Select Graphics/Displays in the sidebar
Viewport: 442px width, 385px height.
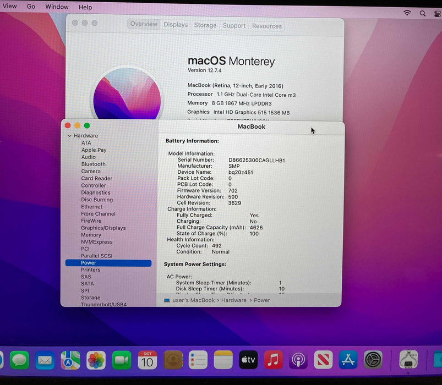103,228
